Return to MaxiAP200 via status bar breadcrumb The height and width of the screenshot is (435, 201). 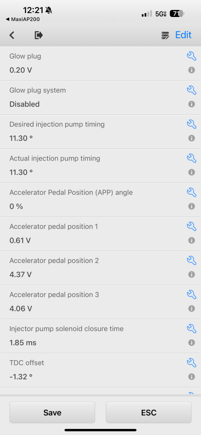[x=23, y=20]
